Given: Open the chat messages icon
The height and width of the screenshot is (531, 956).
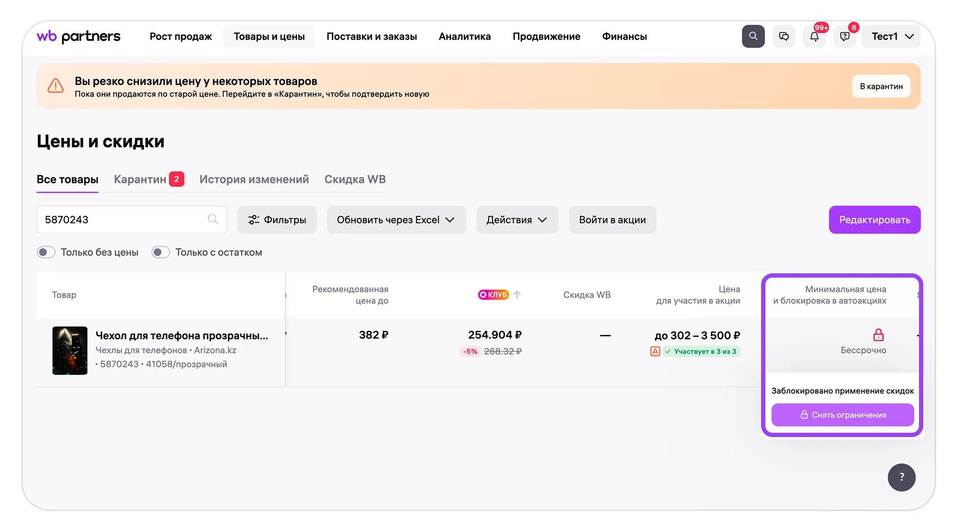Looking at the screenshot, I should coord(784,37).
